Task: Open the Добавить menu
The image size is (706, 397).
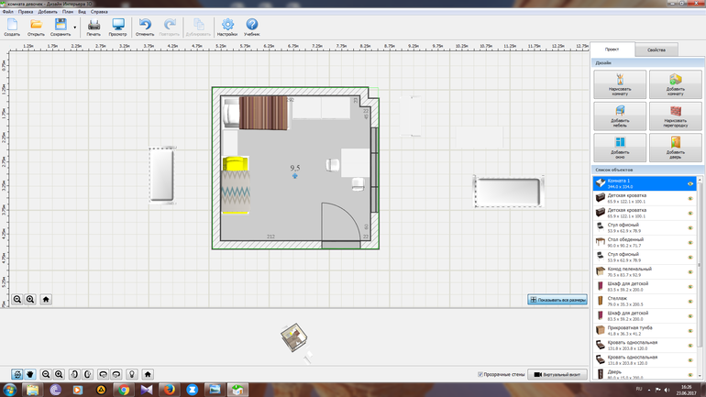Action: [x=46, y=12]
